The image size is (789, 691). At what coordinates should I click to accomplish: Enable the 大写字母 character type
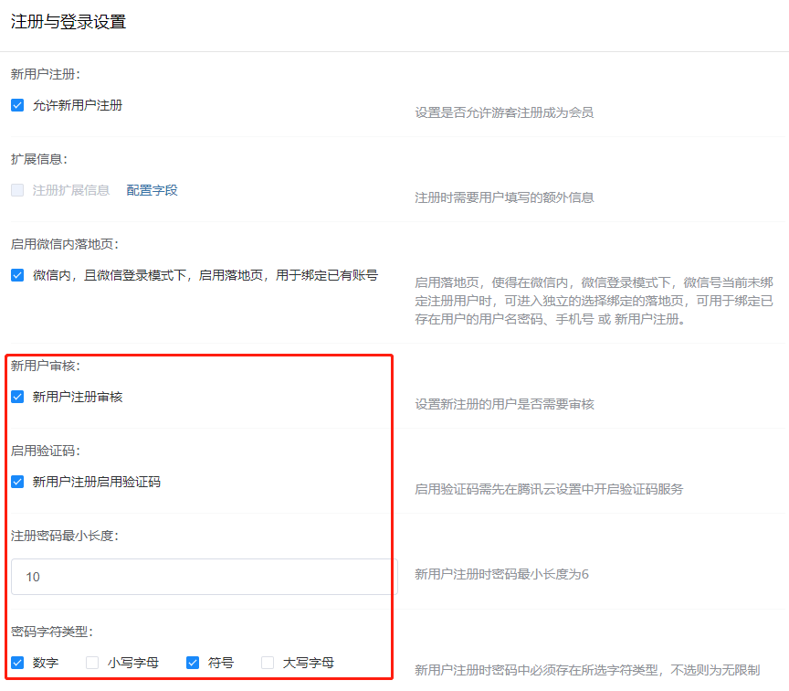268,663
